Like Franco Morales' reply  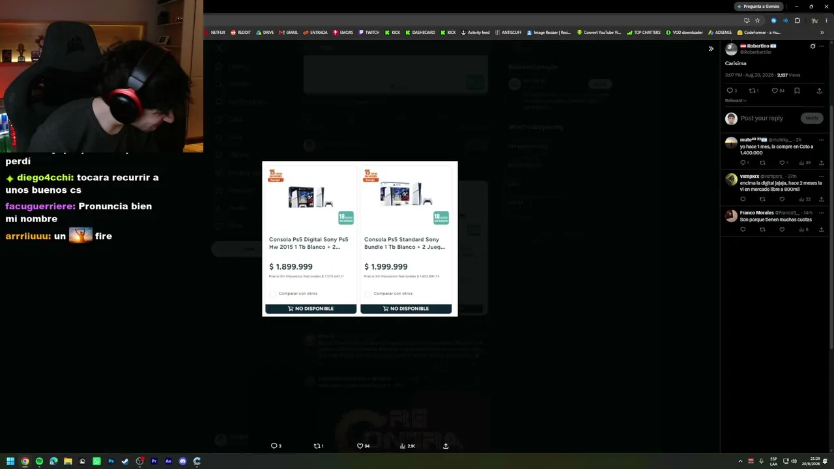coord(782,229)
